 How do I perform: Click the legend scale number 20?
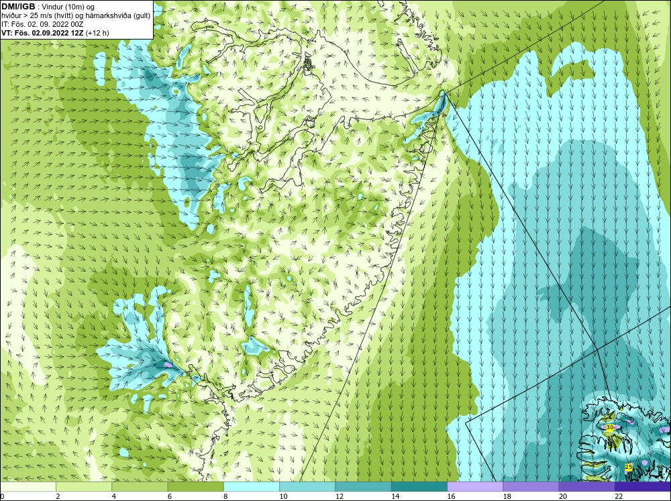(x=563, y=496)
